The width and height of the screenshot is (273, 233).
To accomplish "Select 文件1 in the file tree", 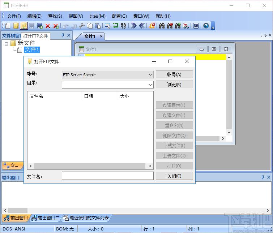I will (x=32, y=50).
